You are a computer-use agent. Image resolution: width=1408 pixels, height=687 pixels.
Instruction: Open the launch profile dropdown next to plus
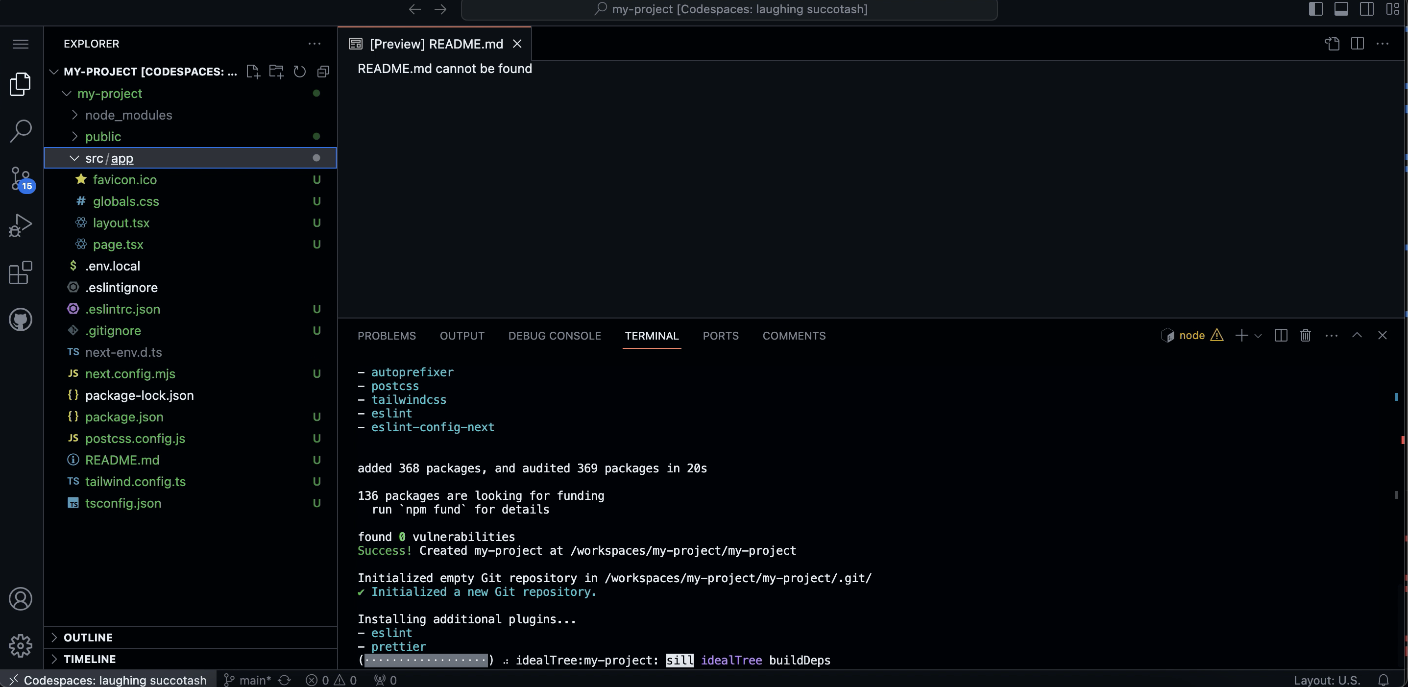pos(1258,336)
